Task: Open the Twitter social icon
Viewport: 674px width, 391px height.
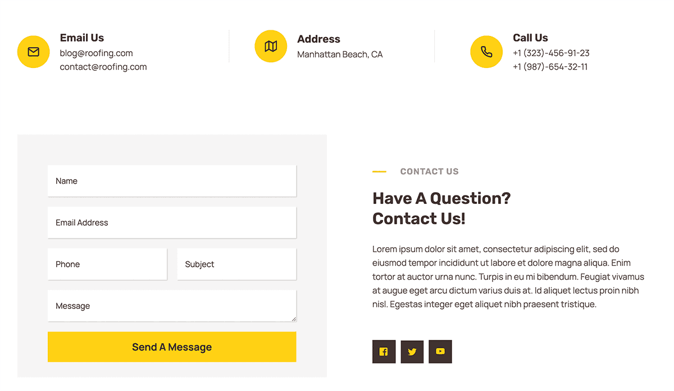Action: 412,352
